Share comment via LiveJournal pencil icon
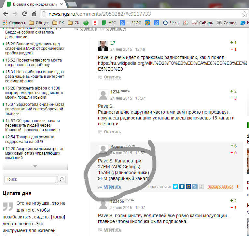This screenshot has height=236, width=249. [195, 187]
